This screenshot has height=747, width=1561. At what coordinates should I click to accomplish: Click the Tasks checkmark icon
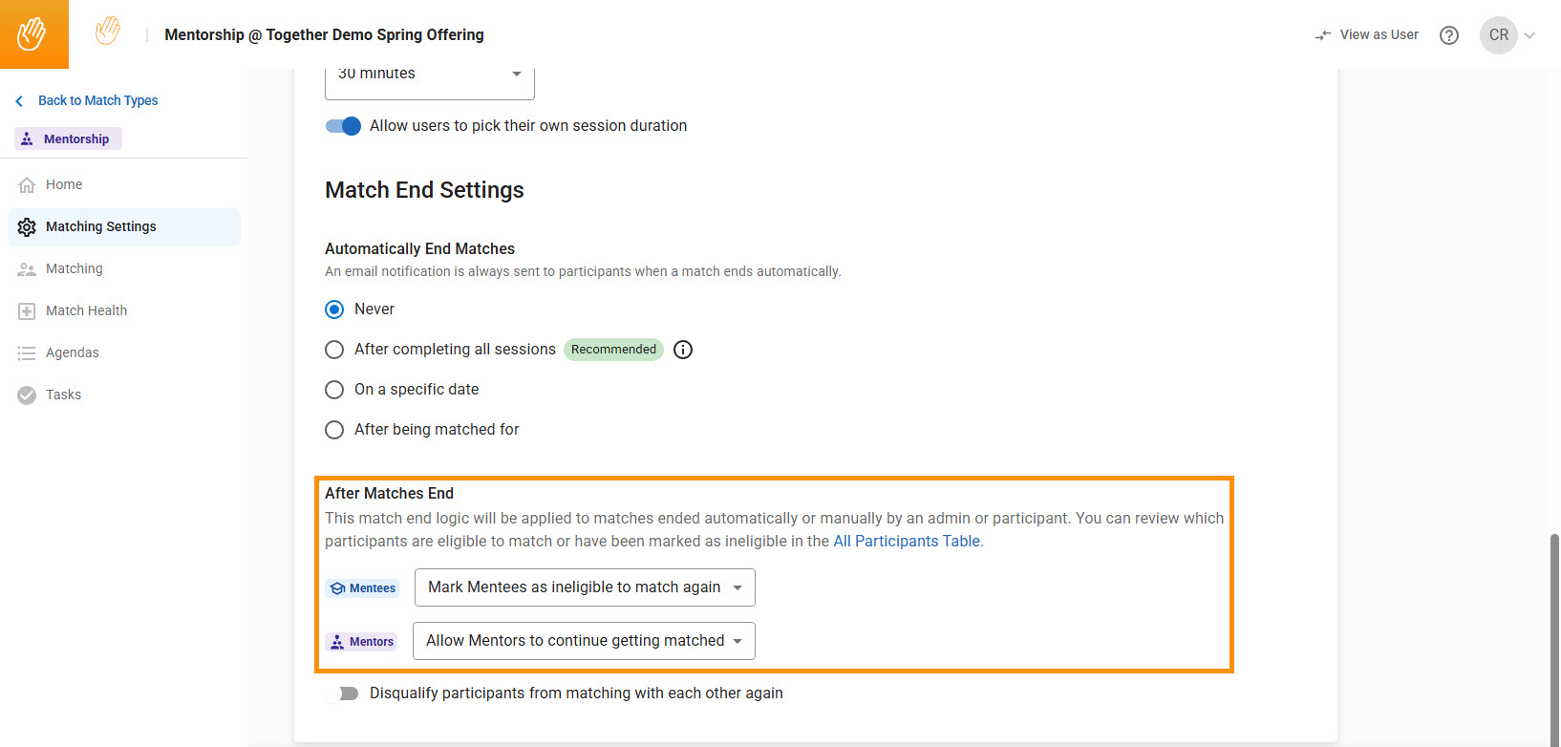[27, 395]
